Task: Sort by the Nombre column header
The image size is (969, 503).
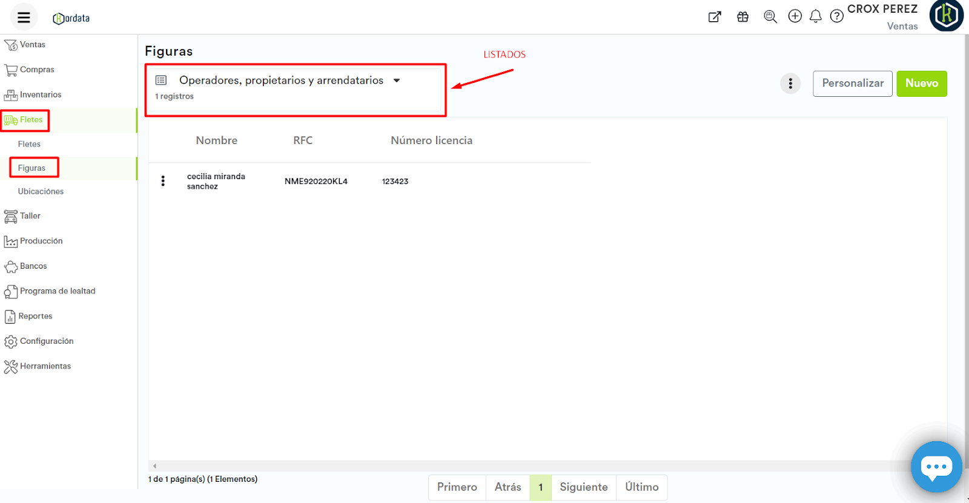Action: [x=216, y=140]
